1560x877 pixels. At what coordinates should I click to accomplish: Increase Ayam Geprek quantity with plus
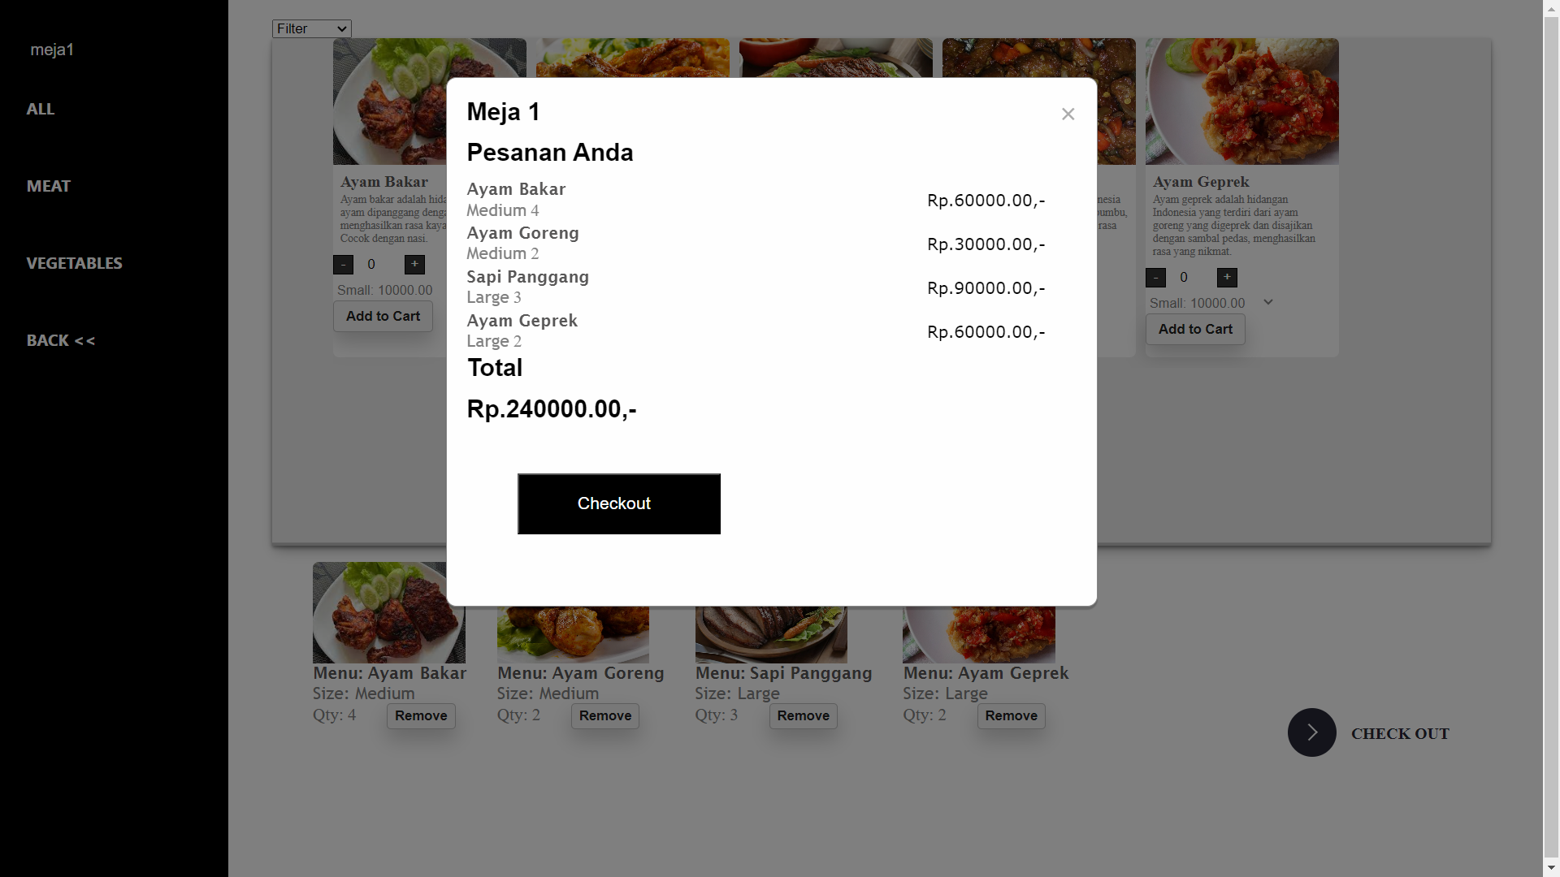pyautogui.click(x=1227, y=278)
